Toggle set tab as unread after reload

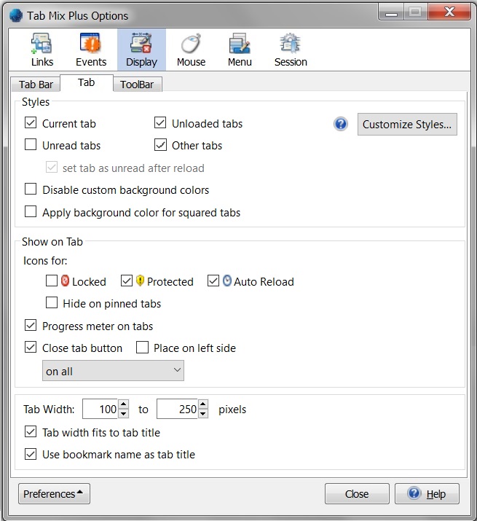coord(52,167)
